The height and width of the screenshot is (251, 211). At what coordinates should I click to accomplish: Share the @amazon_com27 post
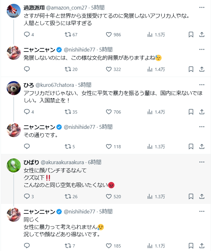201,35
